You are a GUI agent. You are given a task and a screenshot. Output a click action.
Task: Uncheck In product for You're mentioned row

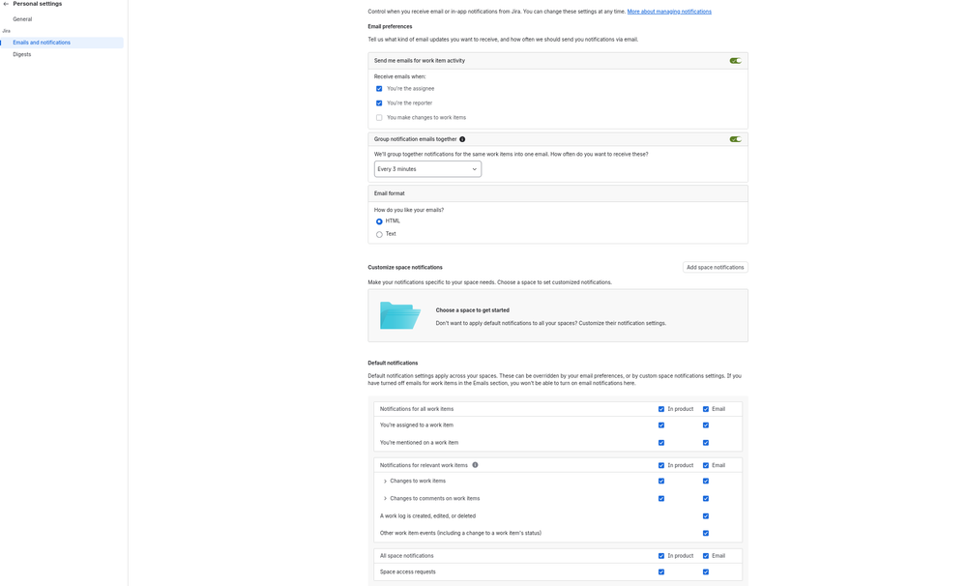point(661,443)
